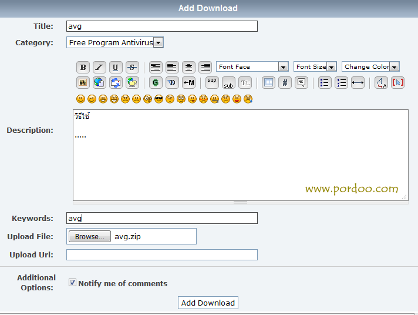Insert code block with the # icon
Viewport: 418px width, 315px height.
(285, 82)
